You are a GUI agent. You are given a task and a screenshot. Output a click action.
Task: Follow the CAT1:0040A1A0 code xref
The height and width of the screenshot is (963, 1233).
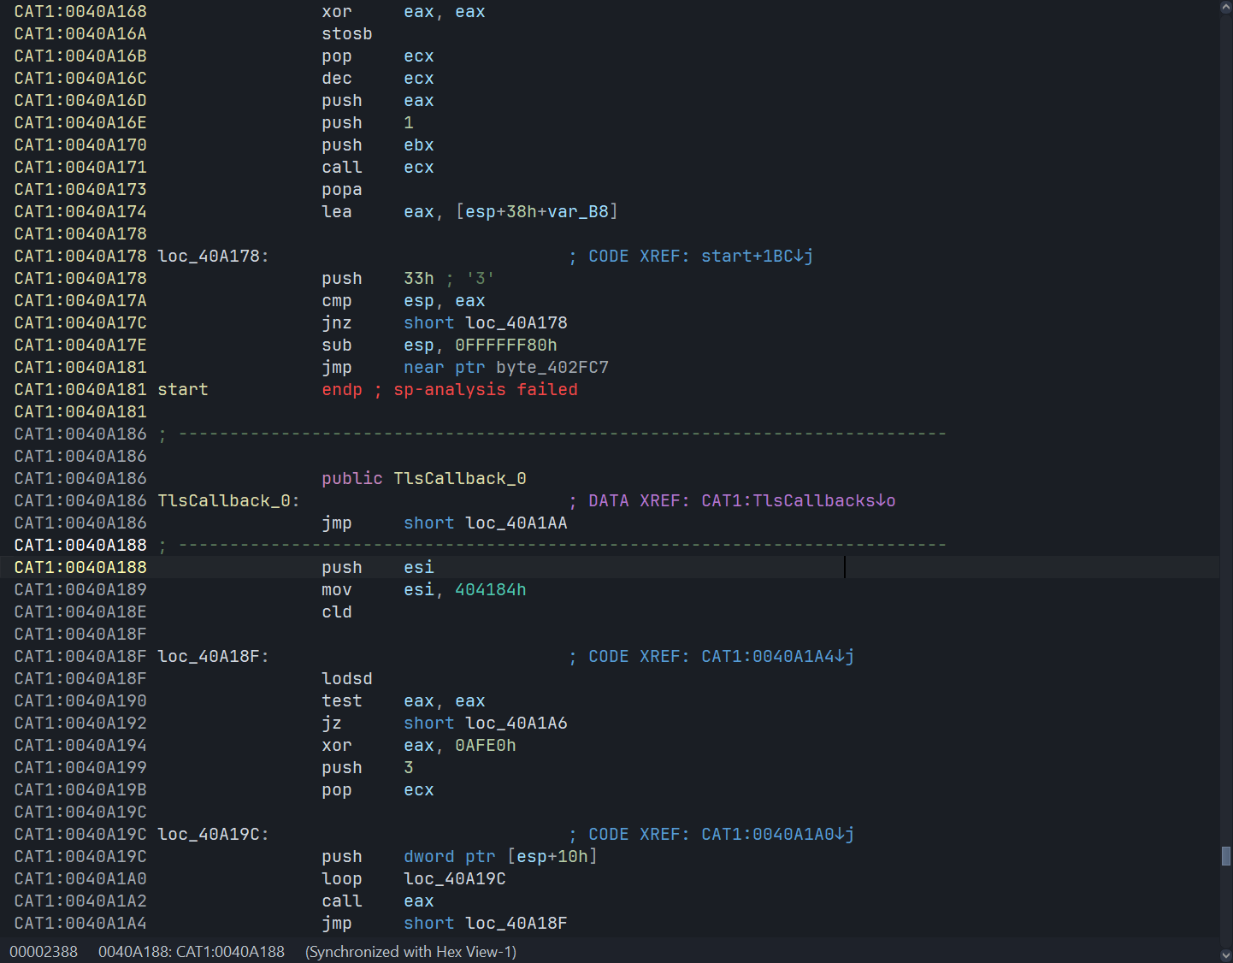pyautogui.click(x=776, y=835)
